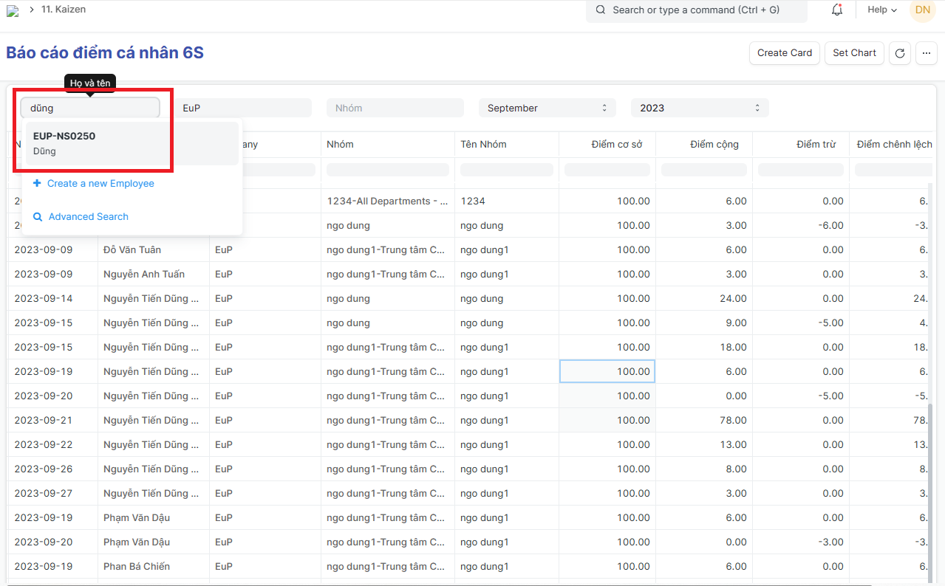Click the Advanced Search magnifier icon

pyautogui.click(x=38, y=217)
